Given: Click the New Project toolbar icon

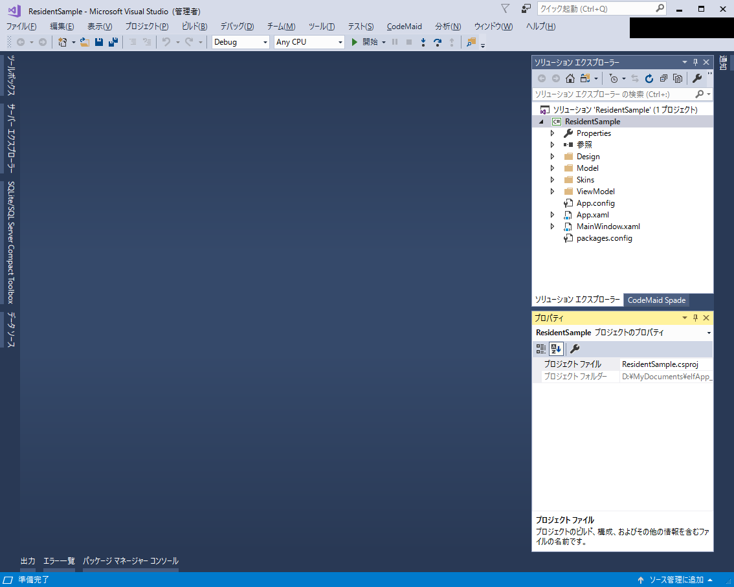Looking at the screenshot, I should coord(62,42).
